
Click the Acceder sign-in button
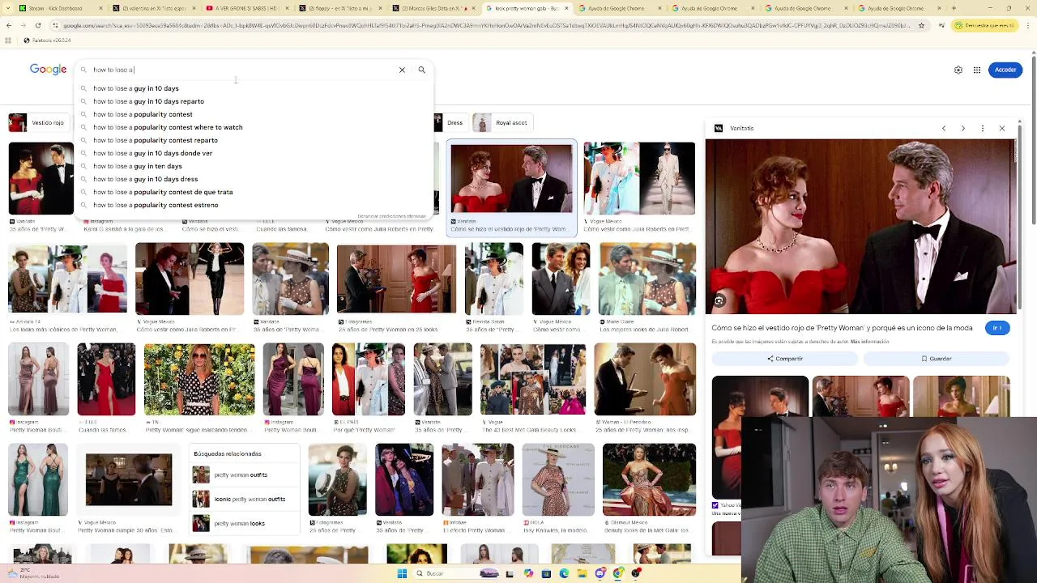[x=1005, y=70]
